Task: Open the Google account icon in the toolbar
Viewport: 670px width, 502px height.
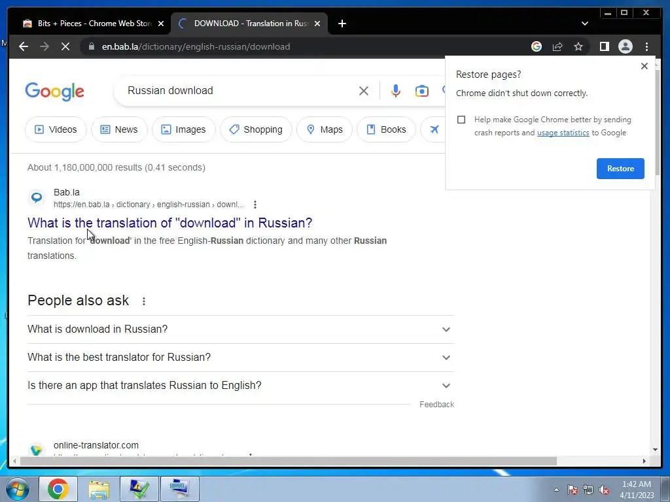Action: (537, 46)
